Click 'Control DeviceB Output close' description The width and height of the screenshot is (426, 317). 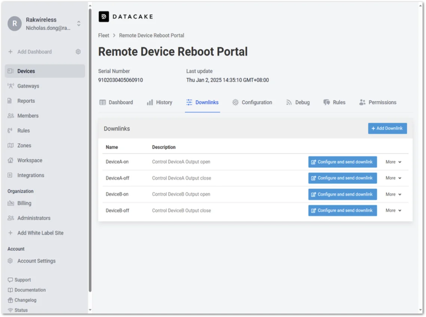[x=181, y=211]
